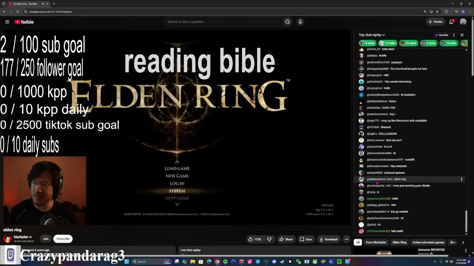
Task: Select LOAD GAME in the Elden Ring menu
Action: 177,168
